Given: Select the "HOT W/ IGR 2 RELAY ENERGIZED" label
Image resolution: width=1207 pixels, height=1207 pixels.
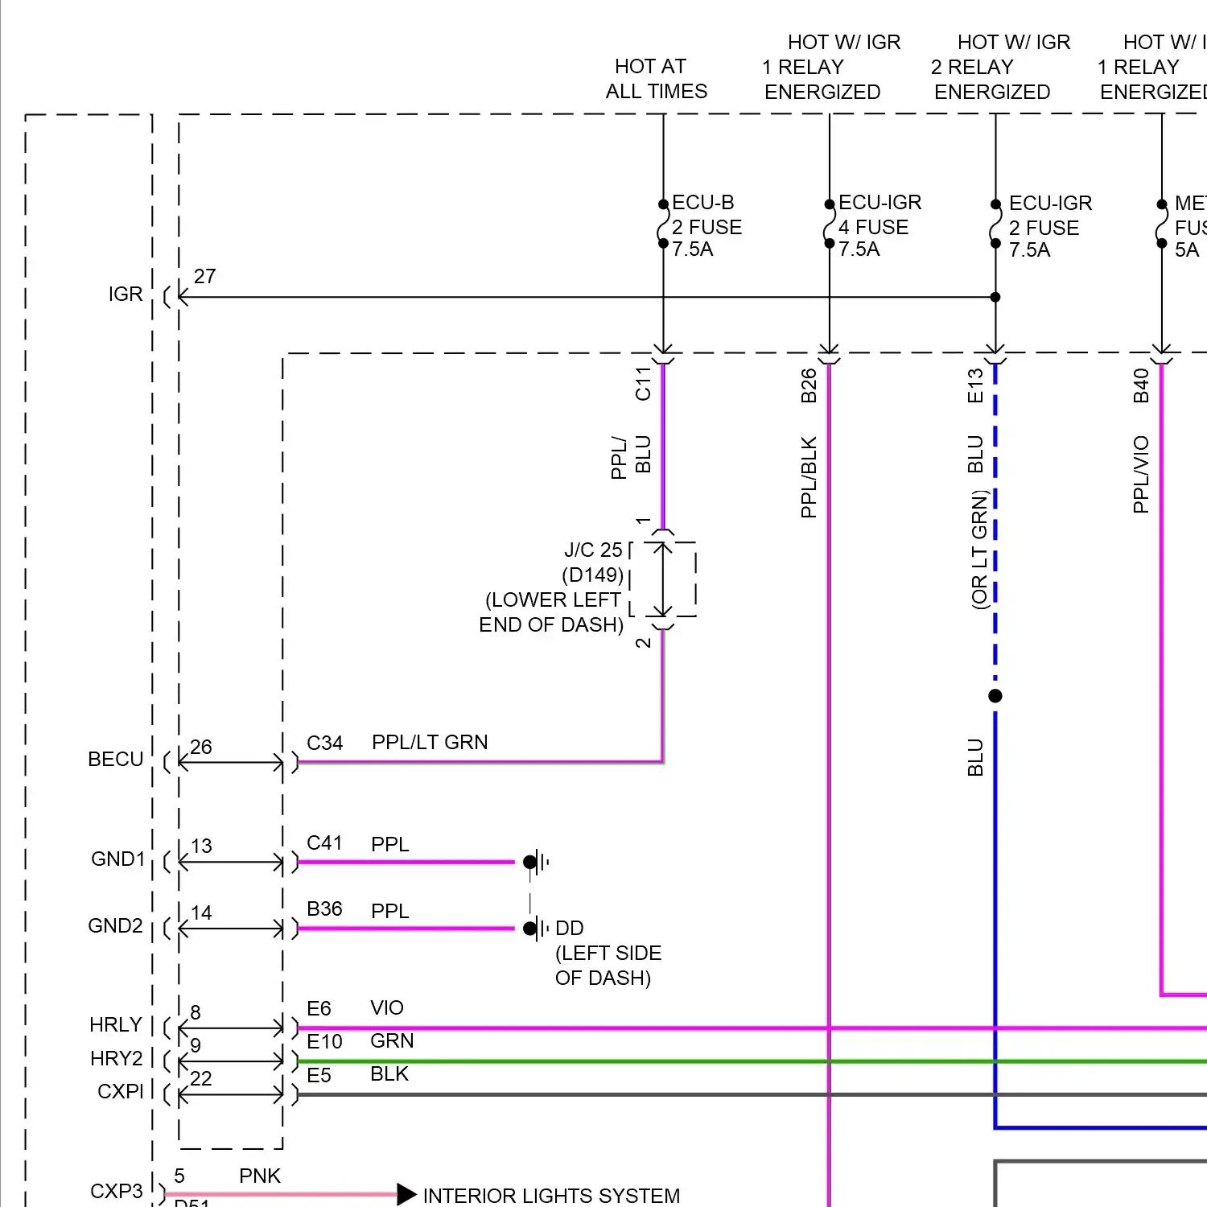Looking at the screenshot, I should (1001, 67).
